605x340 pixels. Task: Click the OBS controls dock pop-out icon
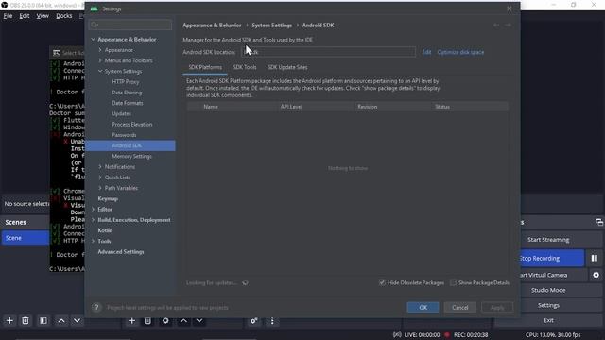tap(599, 222)
